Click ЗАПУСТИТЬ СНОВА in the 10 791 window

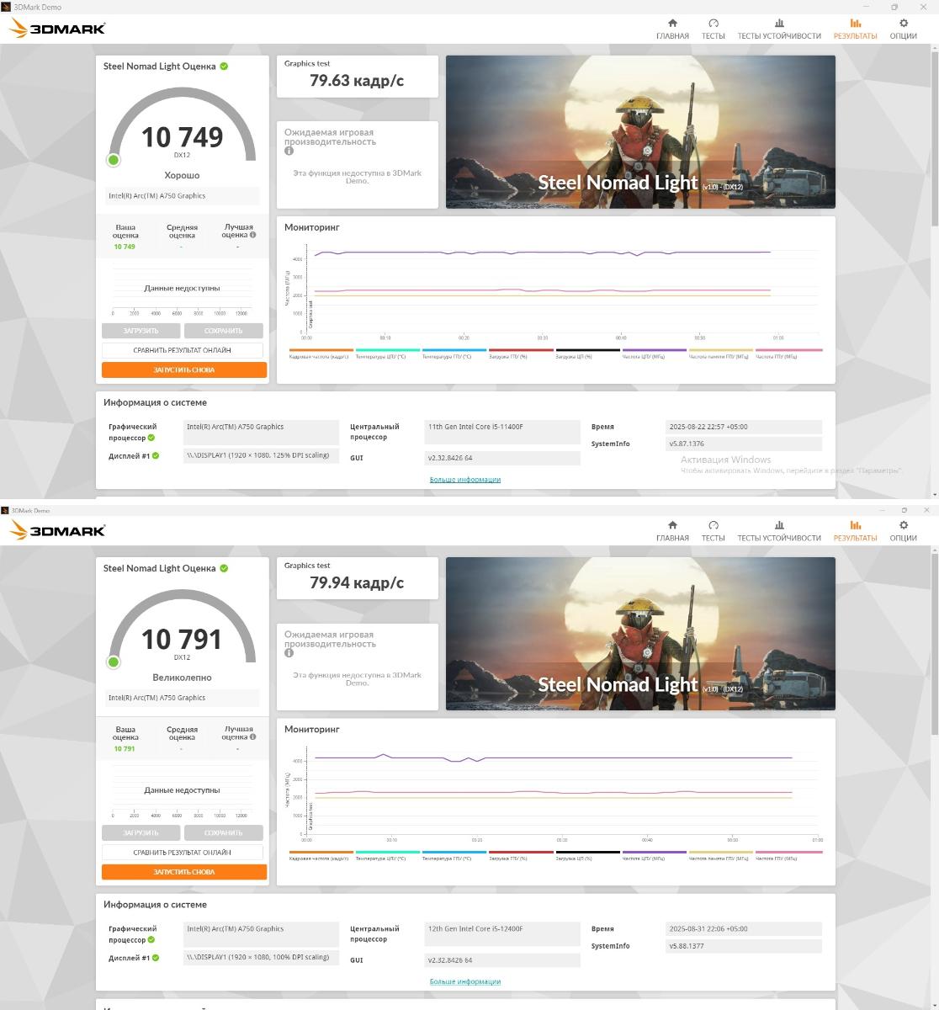[184, 872]
